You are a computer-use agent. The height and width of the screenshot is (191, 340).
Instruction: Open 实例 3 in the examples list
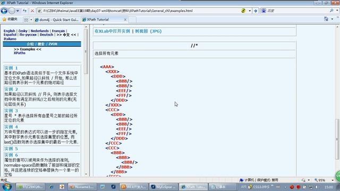11,111
